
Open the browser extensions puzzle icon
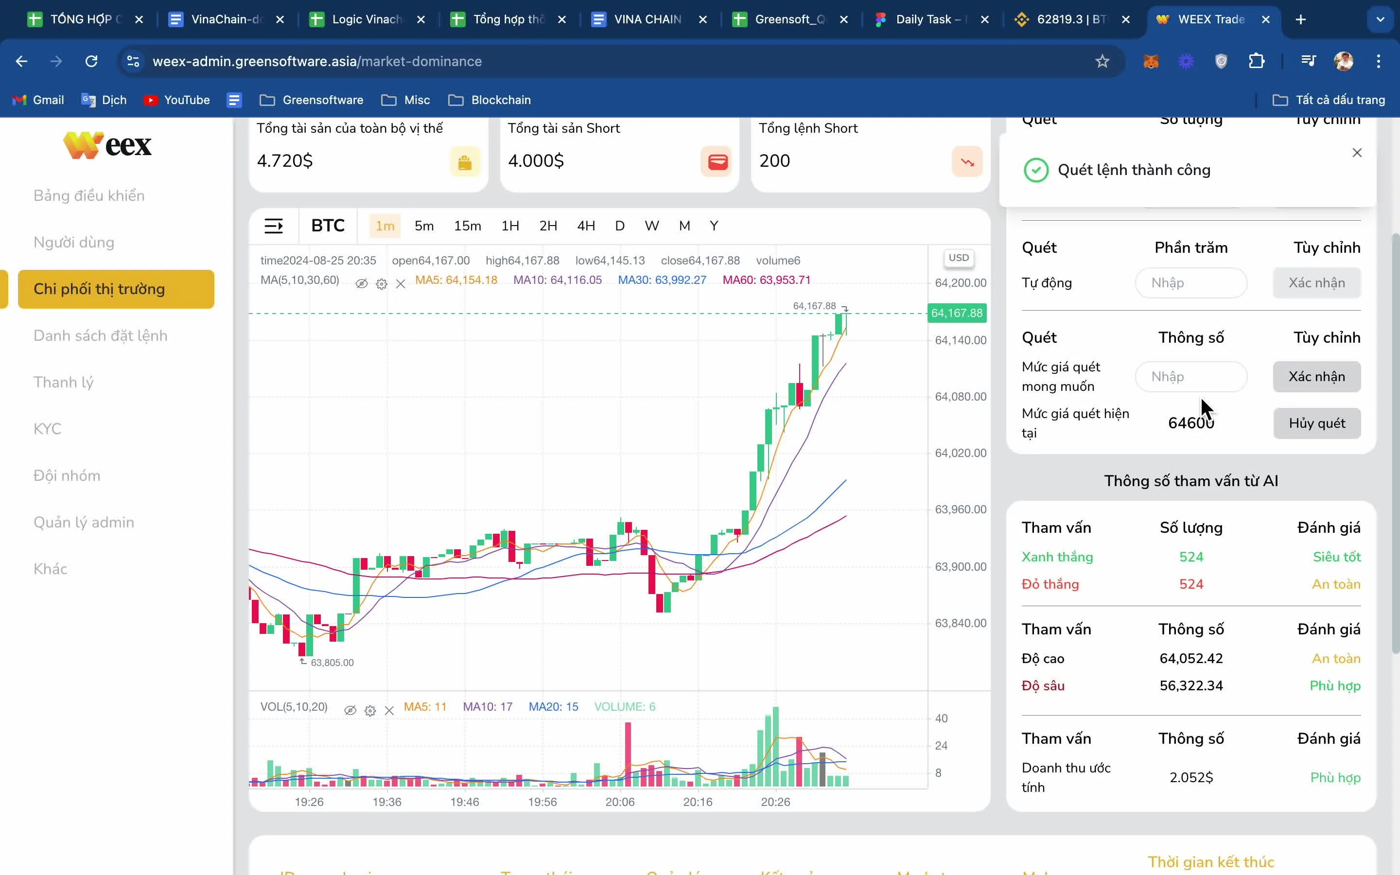click(x=1257, y=61)
